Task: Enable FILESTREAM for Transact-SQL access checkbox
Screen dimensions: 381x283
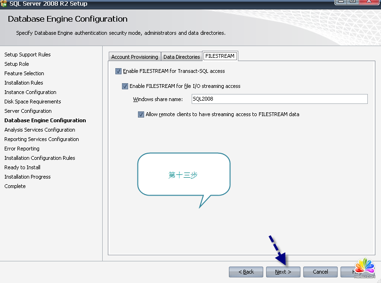Action: (x=118, y=71)
